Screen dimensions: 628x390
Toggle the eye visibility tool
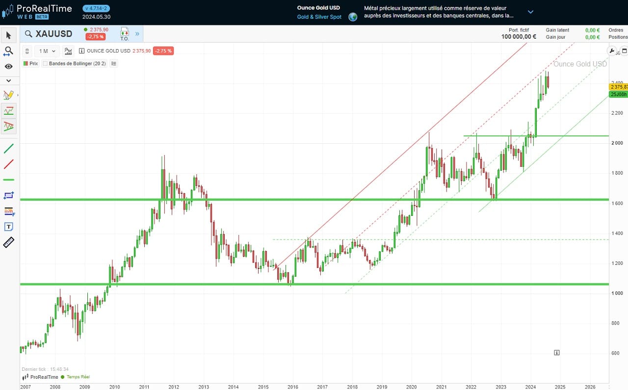tap(8, 66)
